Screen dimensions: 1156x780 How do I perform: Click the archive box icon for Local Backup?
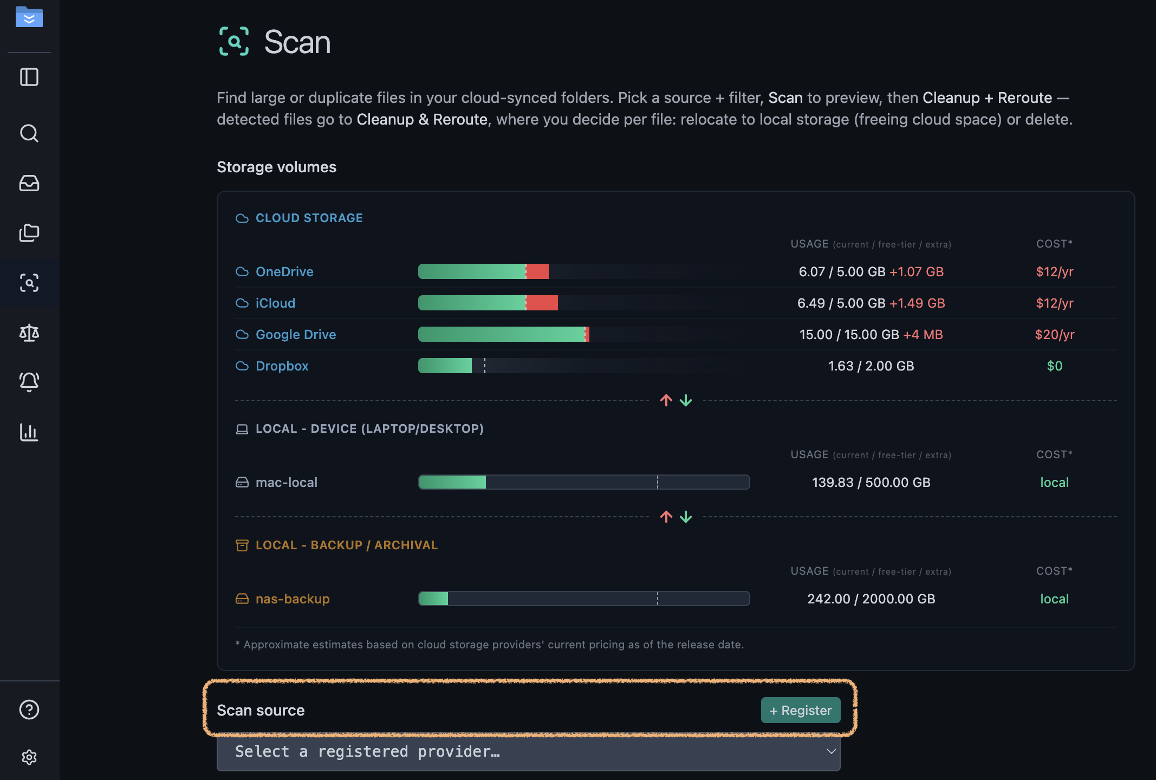[242, 545]
